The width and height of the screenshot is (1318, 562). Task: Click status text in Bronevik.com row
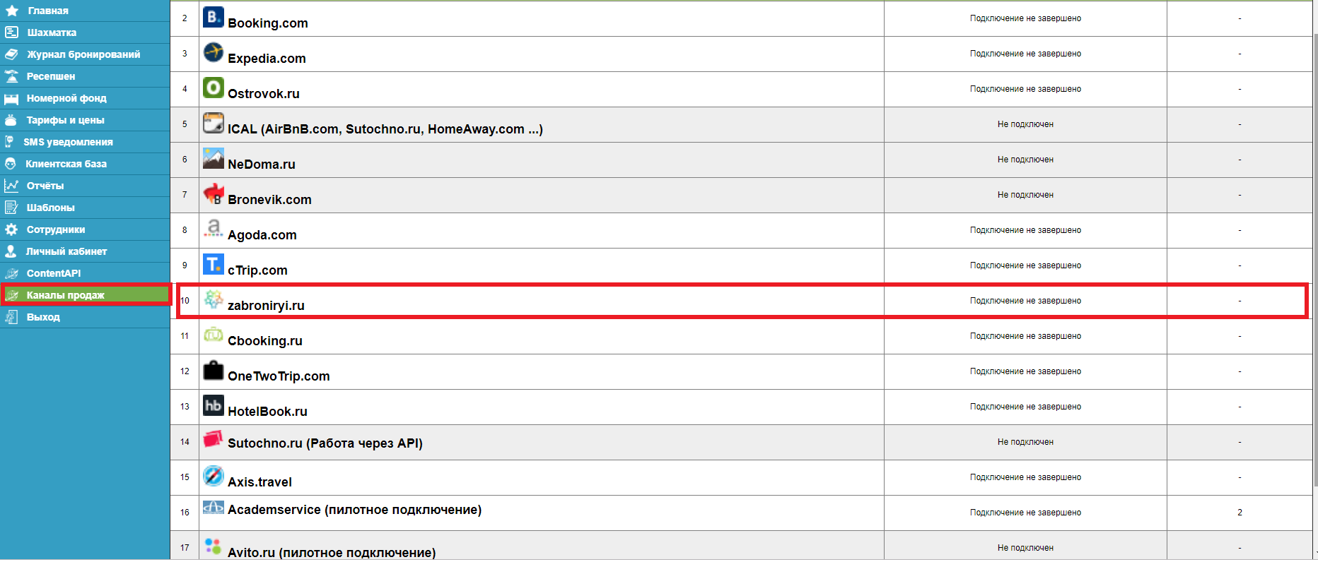[x=1025, y=195]
